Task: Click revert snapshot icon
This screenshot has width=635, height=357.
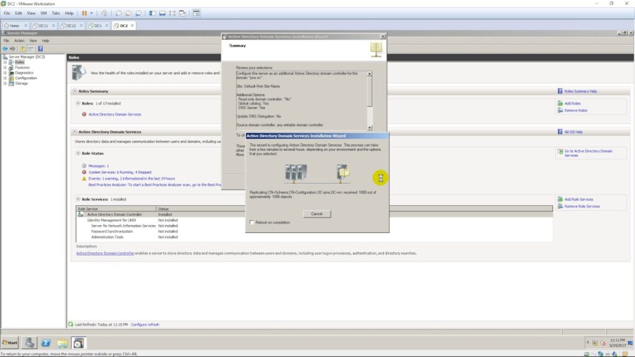Action: pyautogui.click(x=128, y=14)
